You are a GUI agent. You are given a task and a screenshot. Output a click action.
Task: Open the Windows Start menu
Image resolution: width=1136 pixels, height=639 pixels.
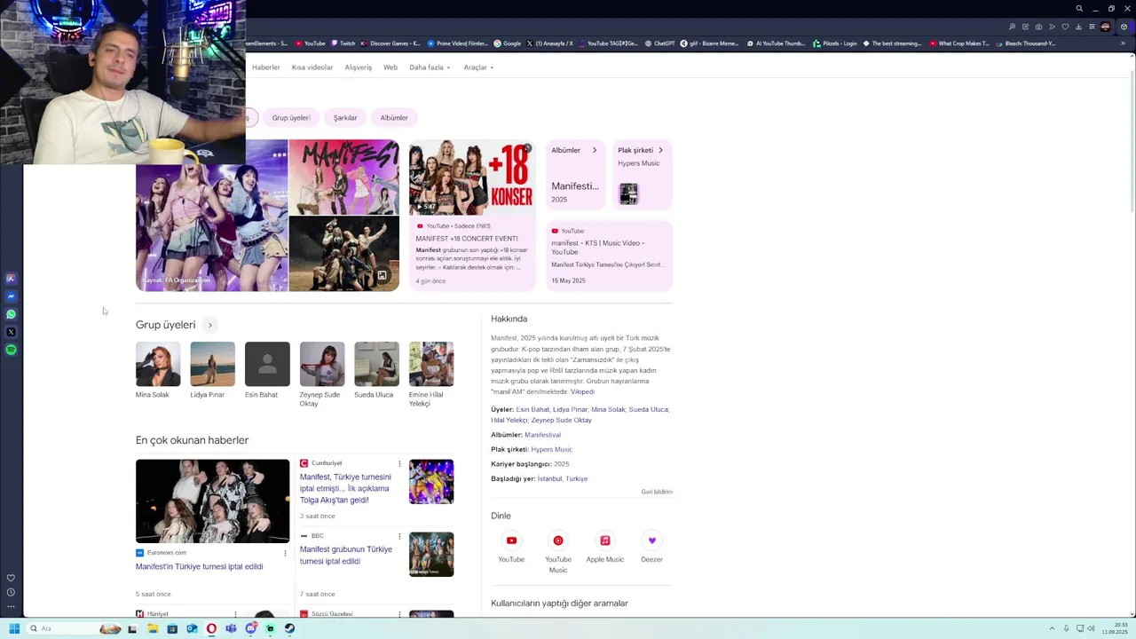pyautogui.click(x=14, y=628)
